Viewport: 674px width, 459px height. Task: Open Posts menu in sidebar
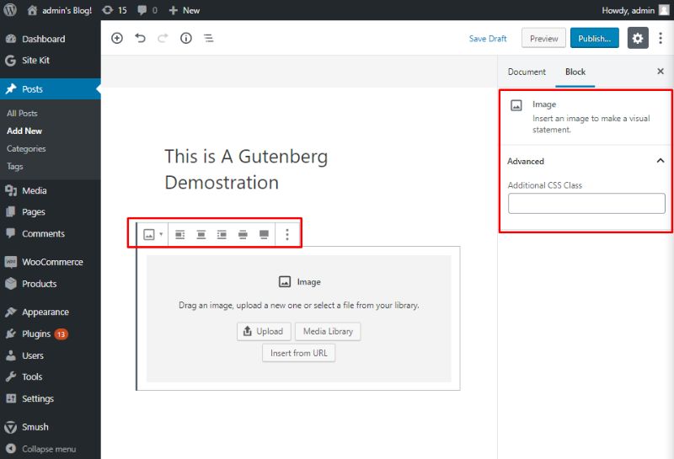(51, 89)
